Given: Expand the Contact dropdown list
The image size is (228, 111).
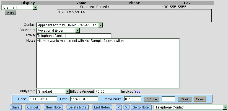Looking at the screenshot, I should click(100, 25).
